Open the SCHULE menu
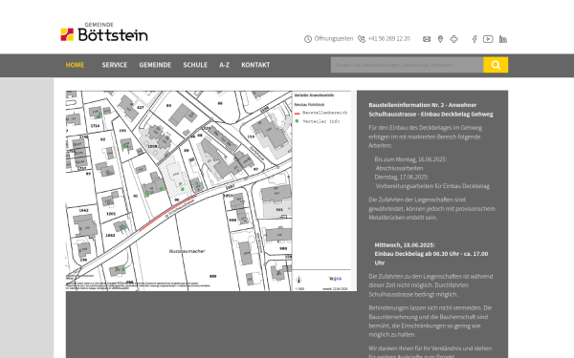The height and width of the screenshot is (358, 574). pyautogui.click(x=195, y=65)
